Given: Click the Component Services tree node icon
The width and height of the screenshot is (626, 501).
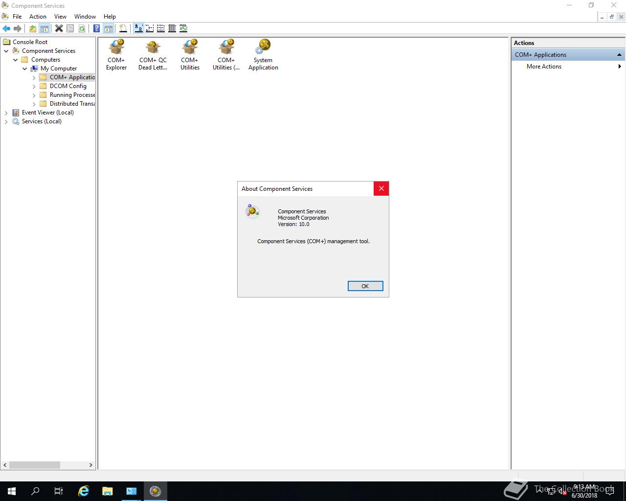Looking at the screenshot, I should click(16, 51).
